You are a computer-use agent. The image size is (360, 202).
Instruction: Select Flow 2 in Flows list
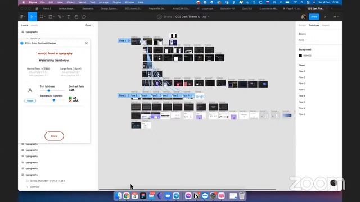coord(302,77)
